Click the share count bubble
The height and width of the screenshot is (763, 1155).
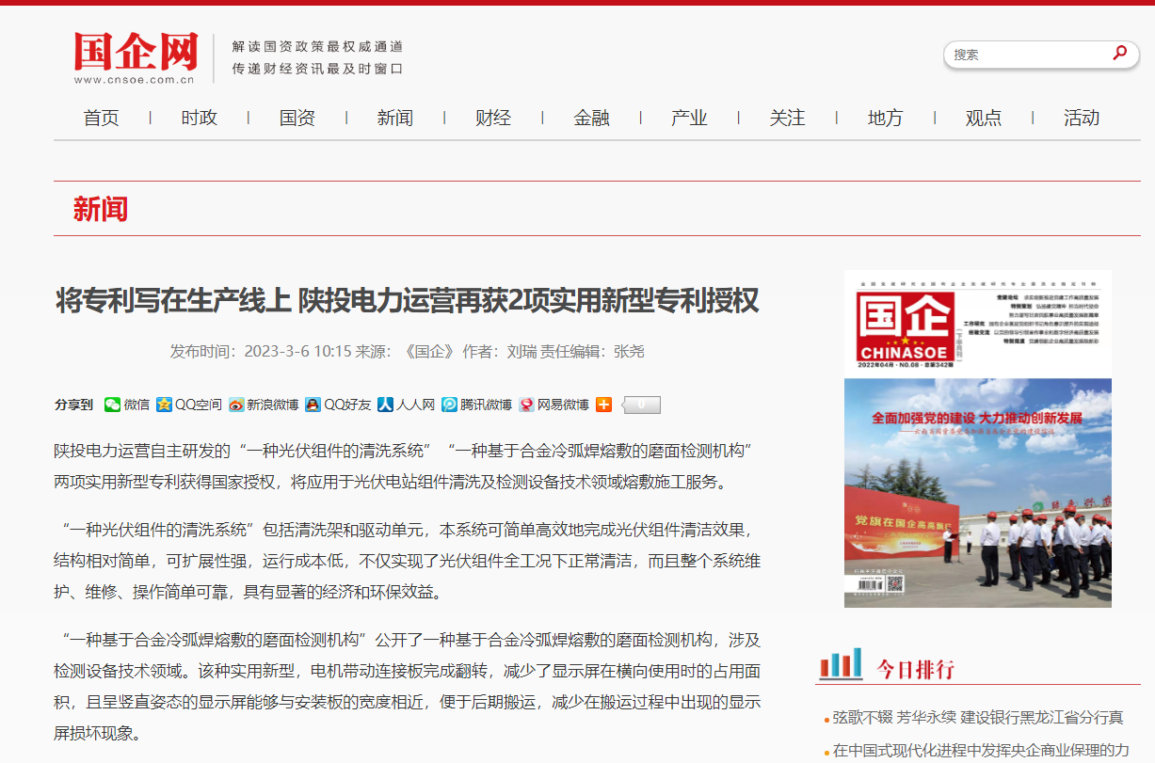642,405
